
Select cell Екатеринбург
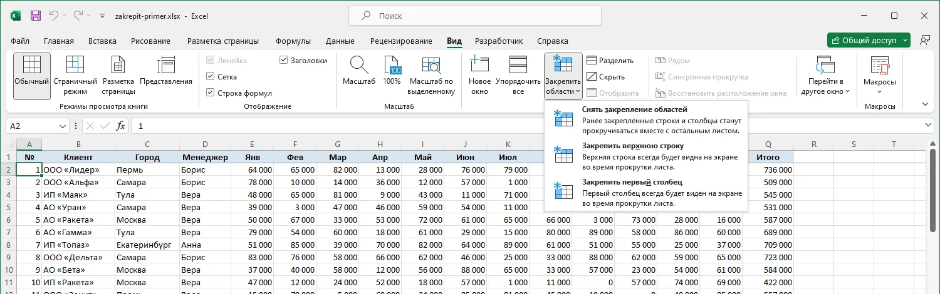pyautogui.click(x=147, y=245)
